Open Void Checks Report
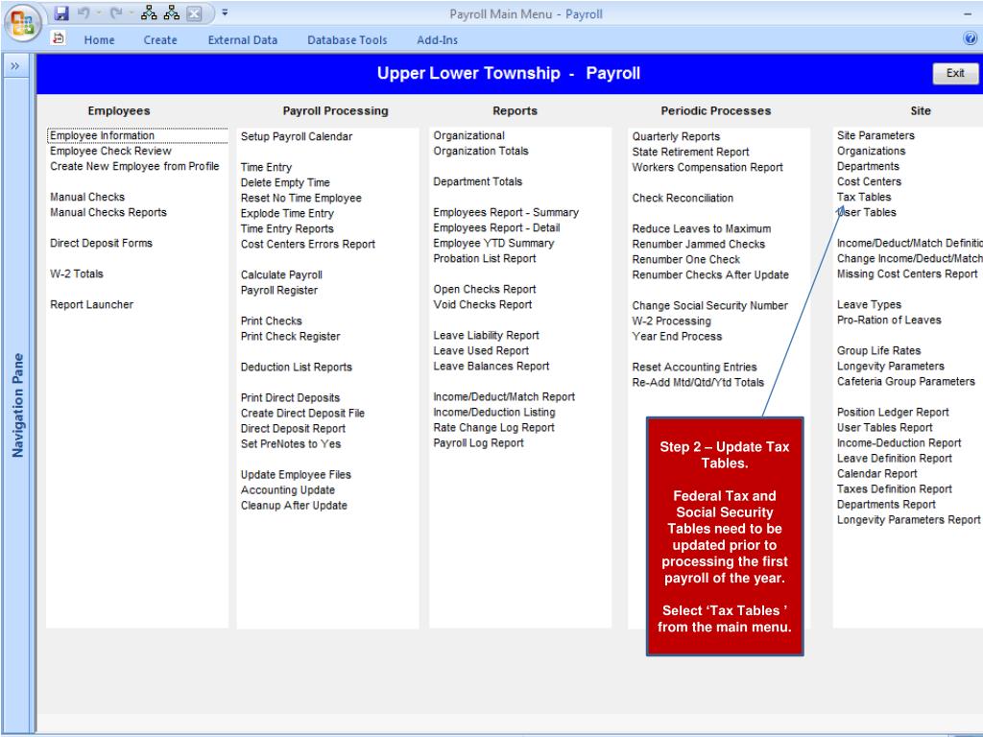 coord(483,304)
